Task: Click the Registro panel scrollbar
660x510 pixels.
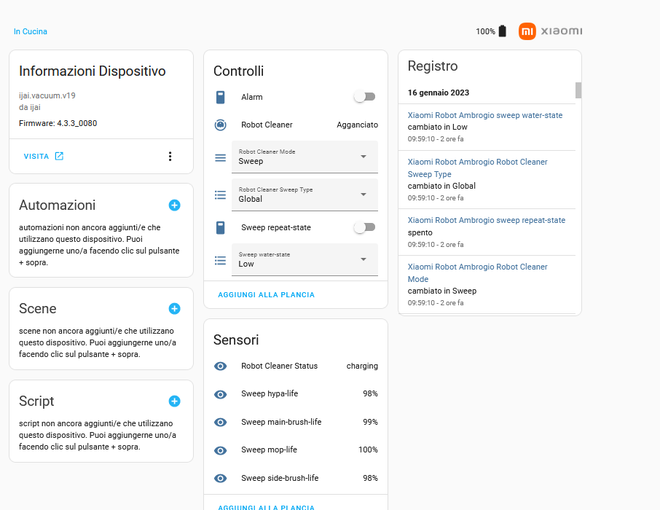Action: pyautogui.click(x=578, y=90)
